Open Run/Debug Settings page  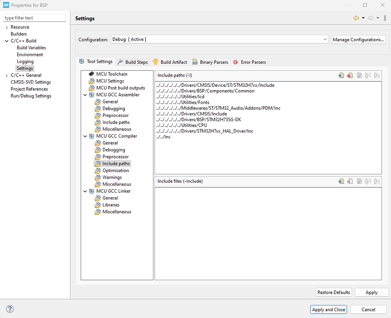(31, 96)
